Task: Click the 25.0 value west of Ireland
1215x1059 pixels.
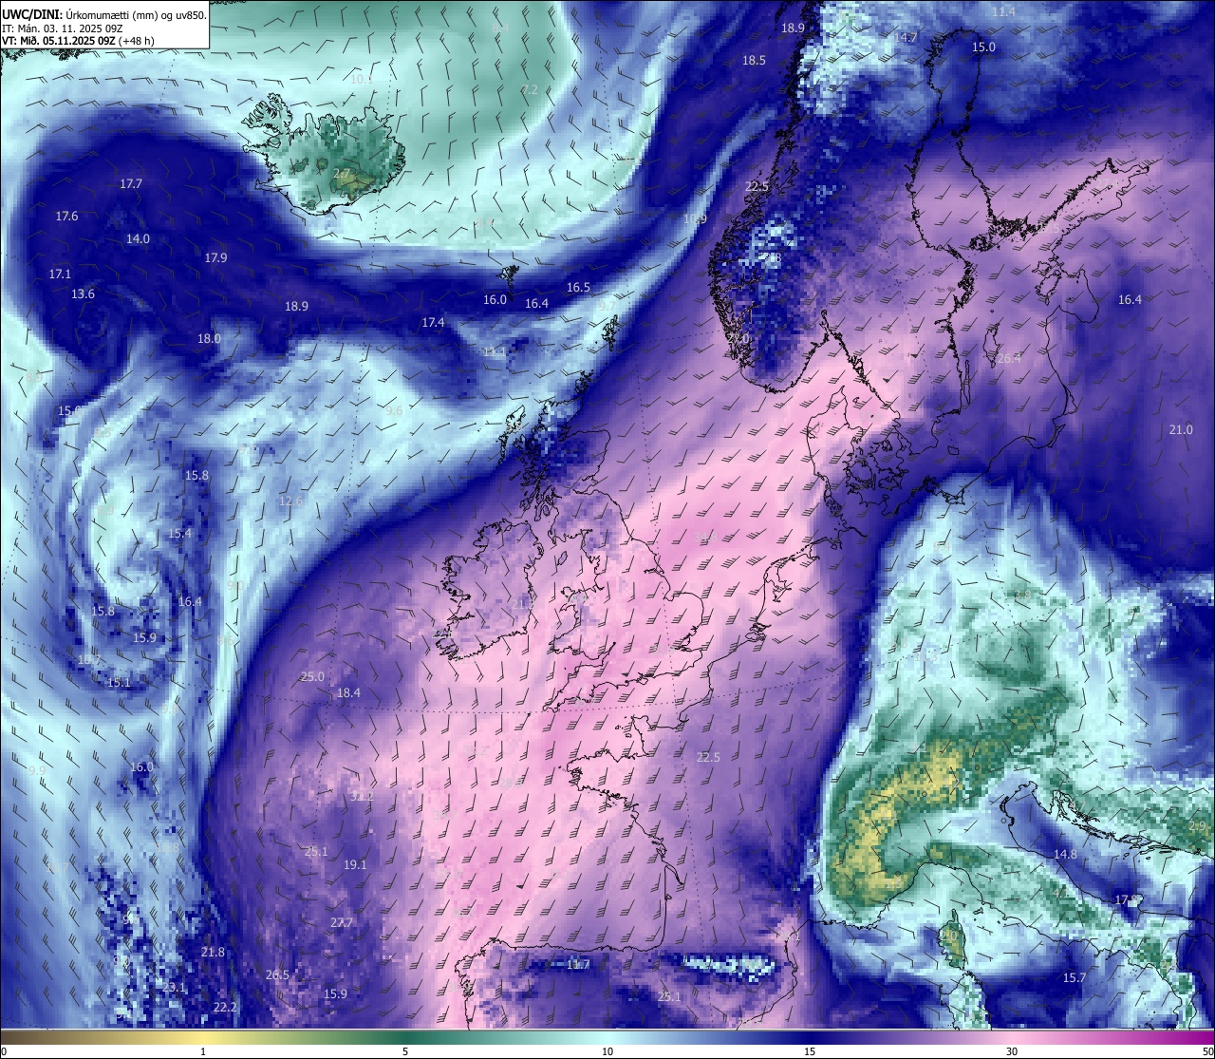Action: coord(312,677)
